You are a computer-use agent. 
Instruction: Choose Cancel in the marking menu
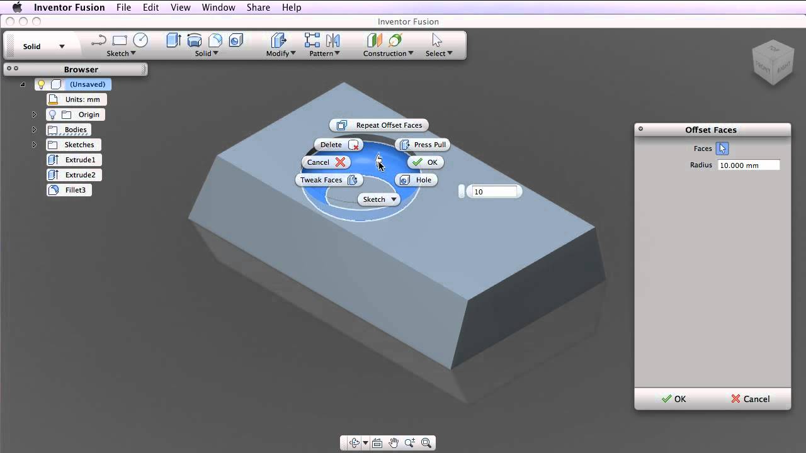pyautogui.click(x=326, y=162)
